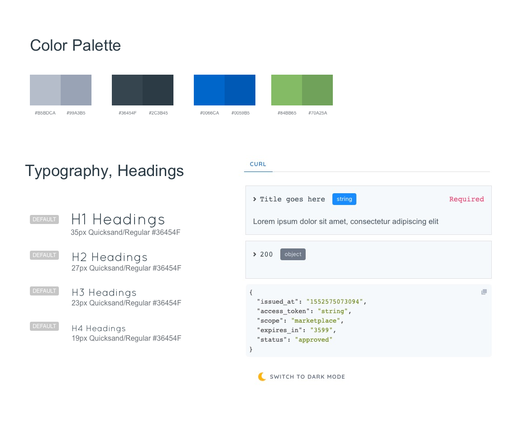Click the crescent moon icon
528x424 pixels.
tap(262, 376)
